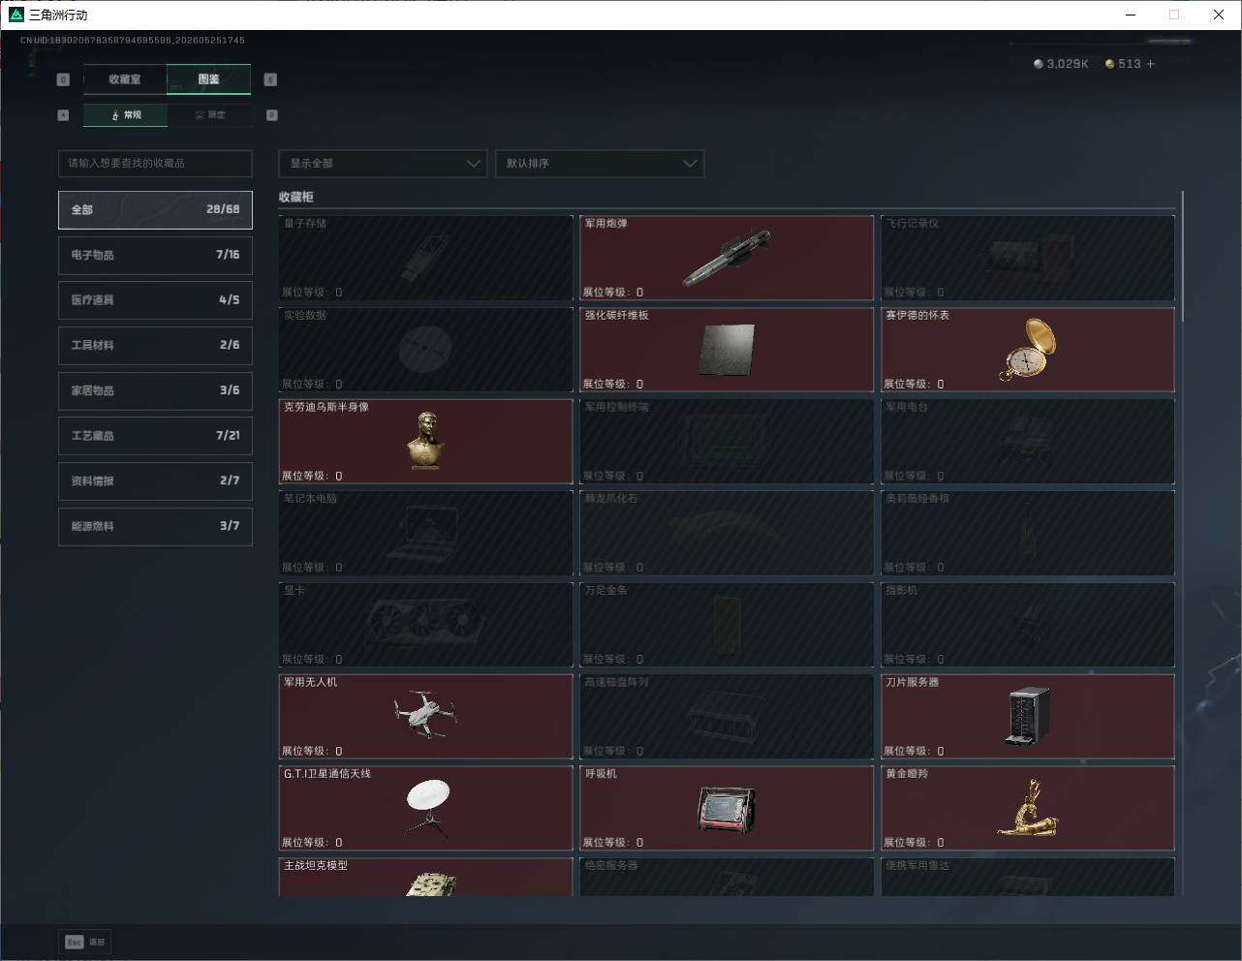Select the locked 军用控制终端 terminal
Image resolution: width=1242 pixels, height=961 pixels.
tap(727, 442)
